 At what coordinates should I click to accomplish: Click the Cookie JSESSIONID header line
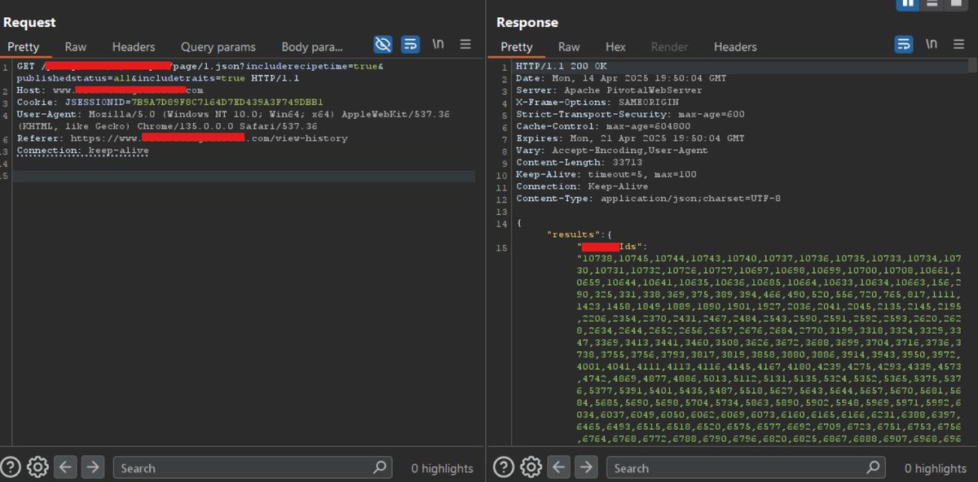[x=170, y=102]
